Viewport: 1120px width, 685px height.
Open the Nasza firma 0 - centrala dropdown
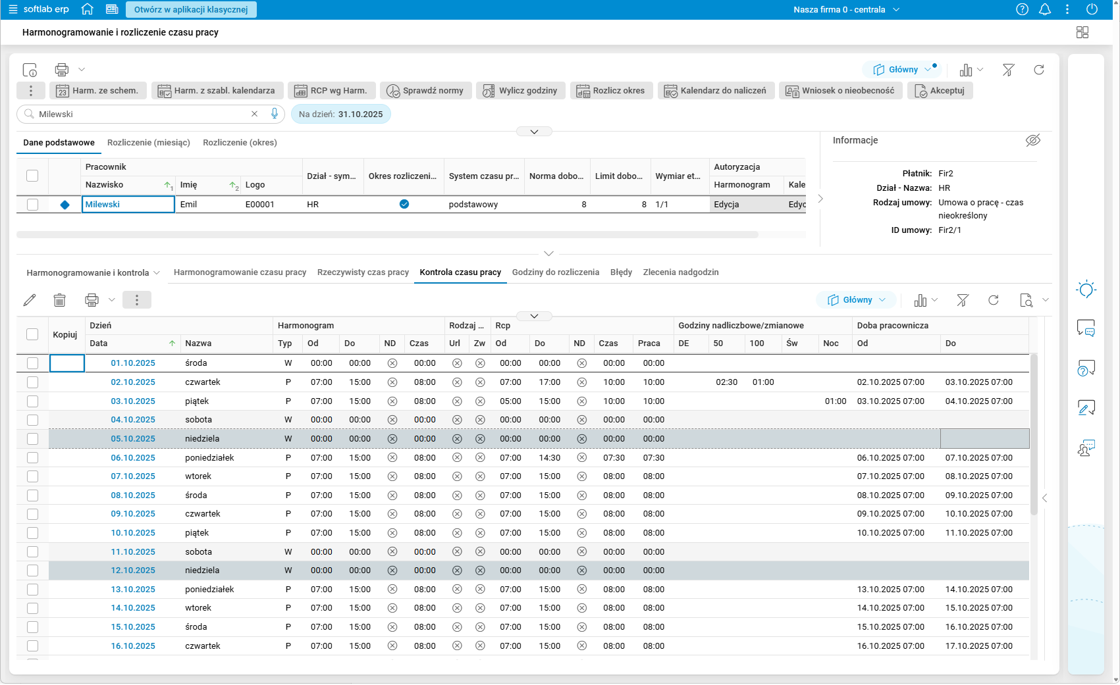click(x=845, y=9)
